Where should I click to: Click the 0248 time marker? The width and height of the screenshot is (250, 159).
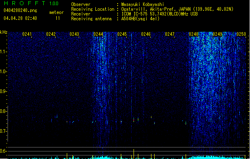194,34
